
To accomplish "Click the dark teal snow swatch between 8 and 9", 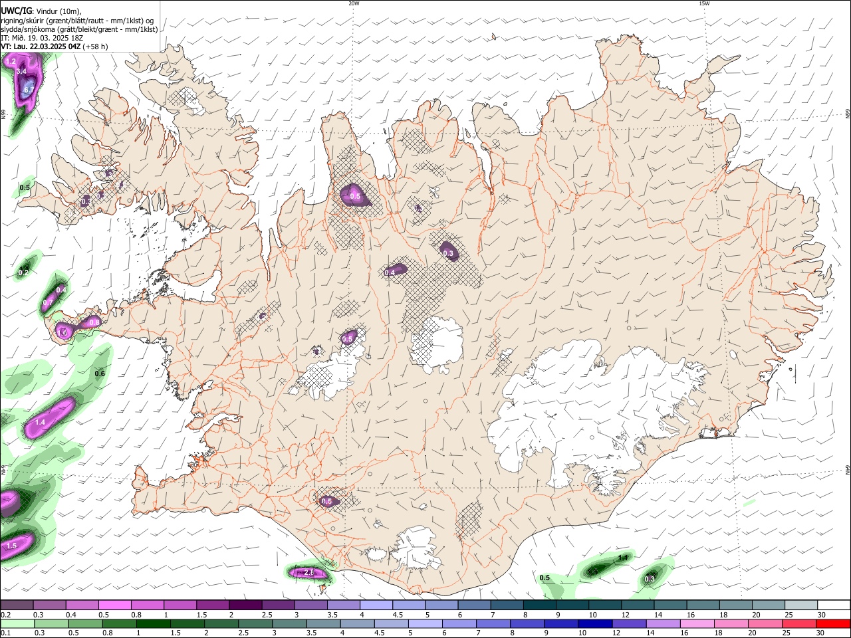I will pos(540,605).
